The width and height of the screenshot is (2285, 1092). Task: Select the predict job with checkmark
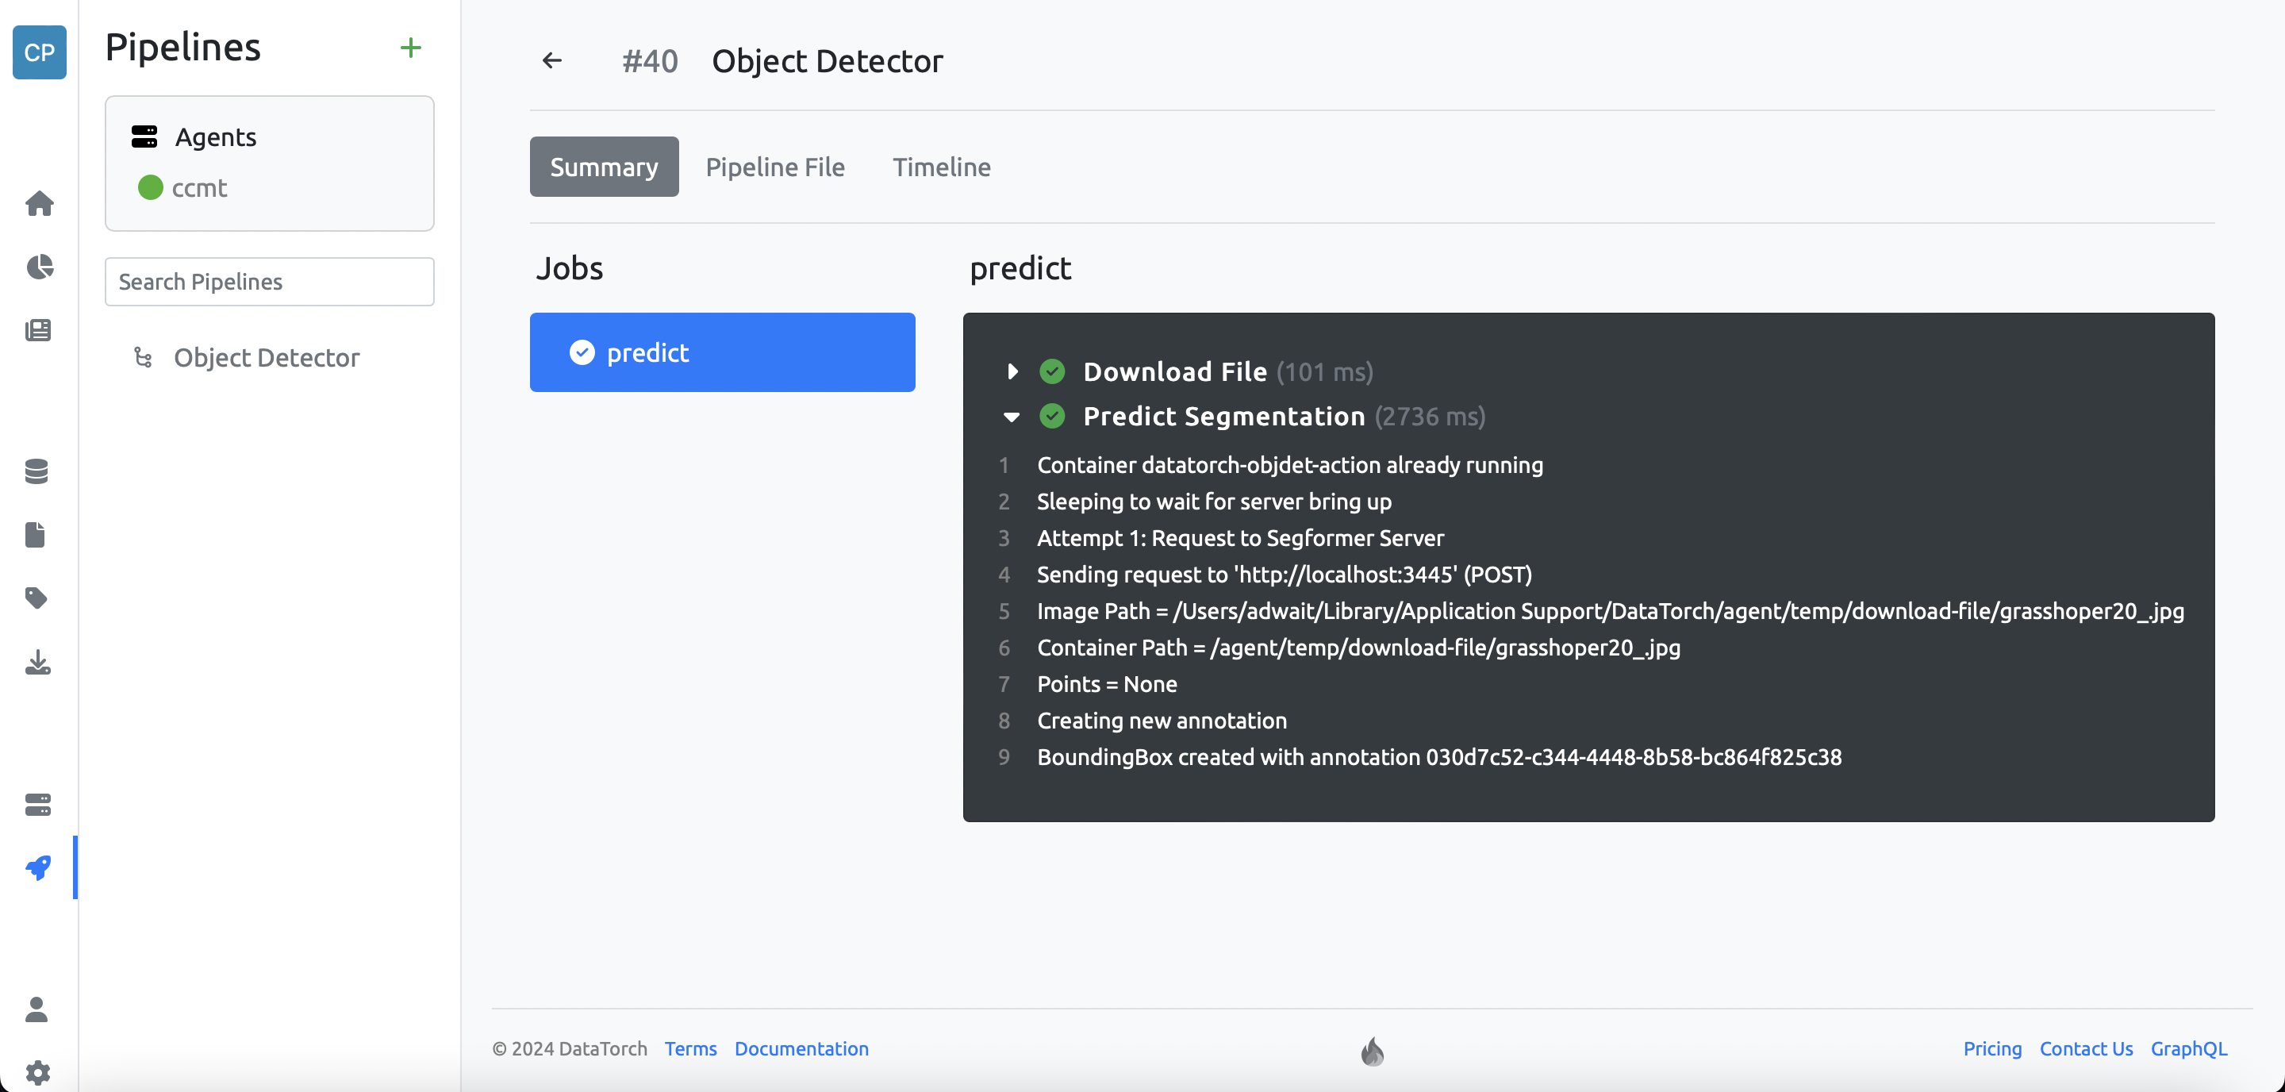click(x=722, y=352)
